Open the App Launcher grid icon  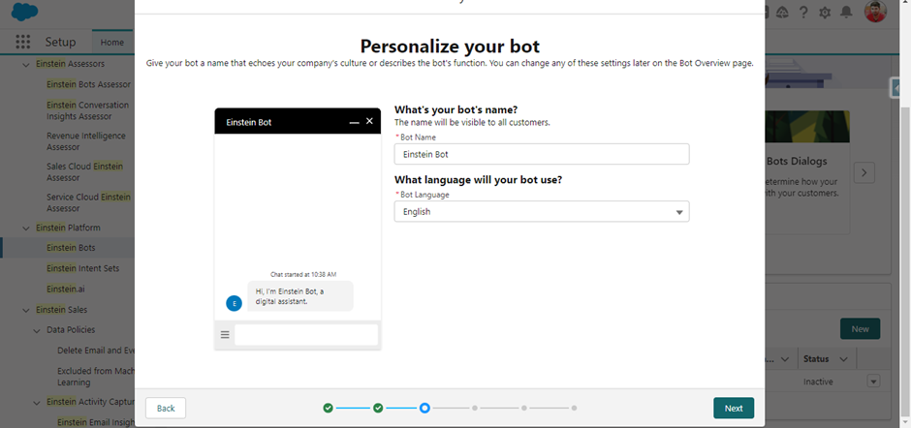pyautogui.click(x=22, y=42)
